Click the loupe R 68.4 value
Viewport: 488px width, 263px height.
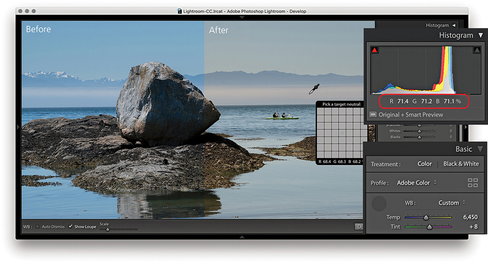(x=325, y=162)
